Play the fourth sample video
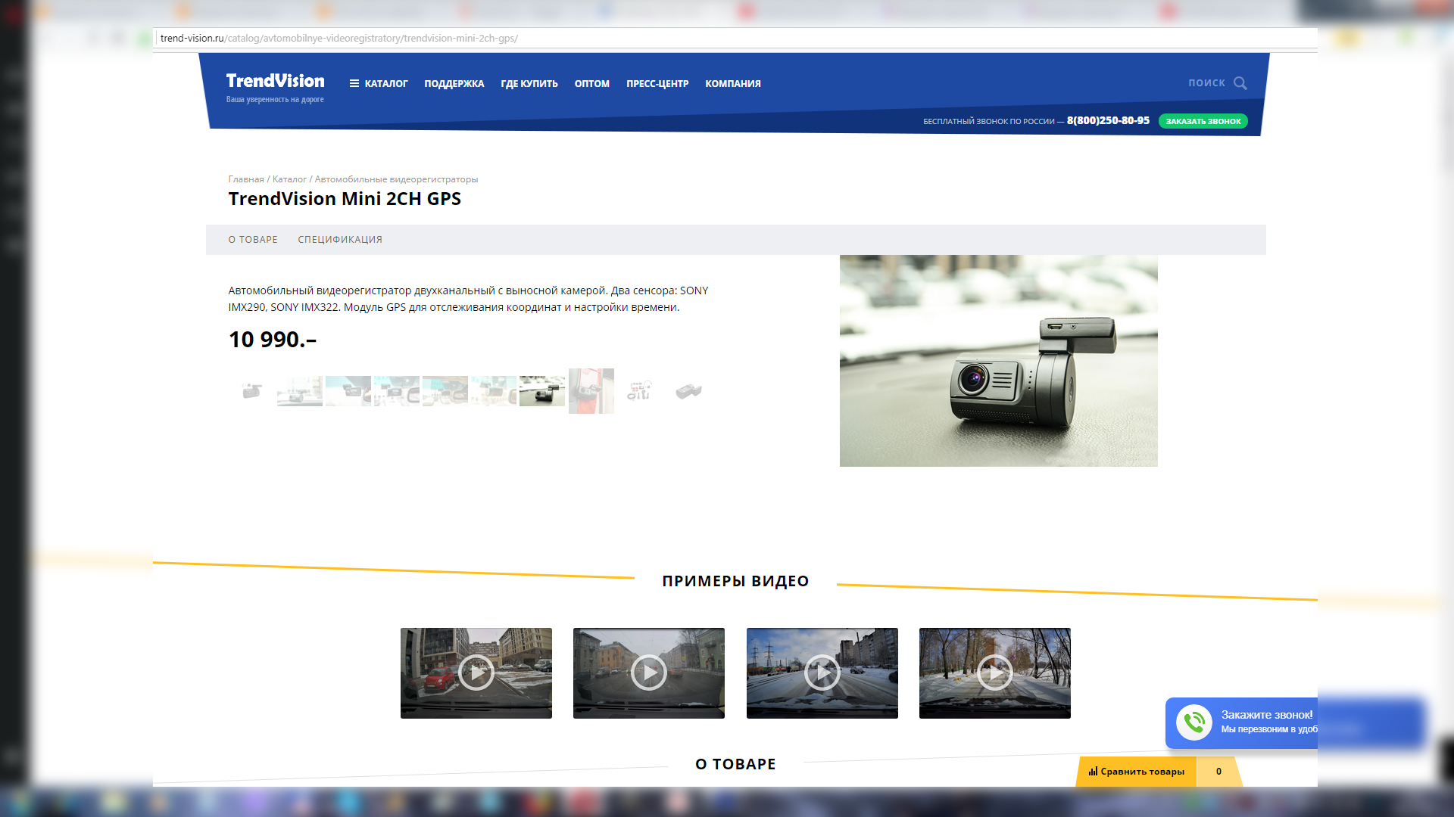Screen dimensions: 1454x817 point(995,673)
